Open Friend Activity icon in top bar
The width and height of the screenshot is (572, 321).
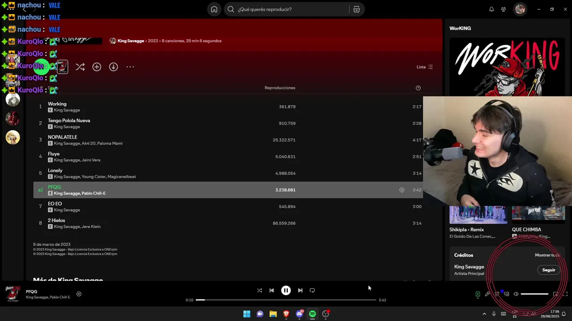coord(504,9)
